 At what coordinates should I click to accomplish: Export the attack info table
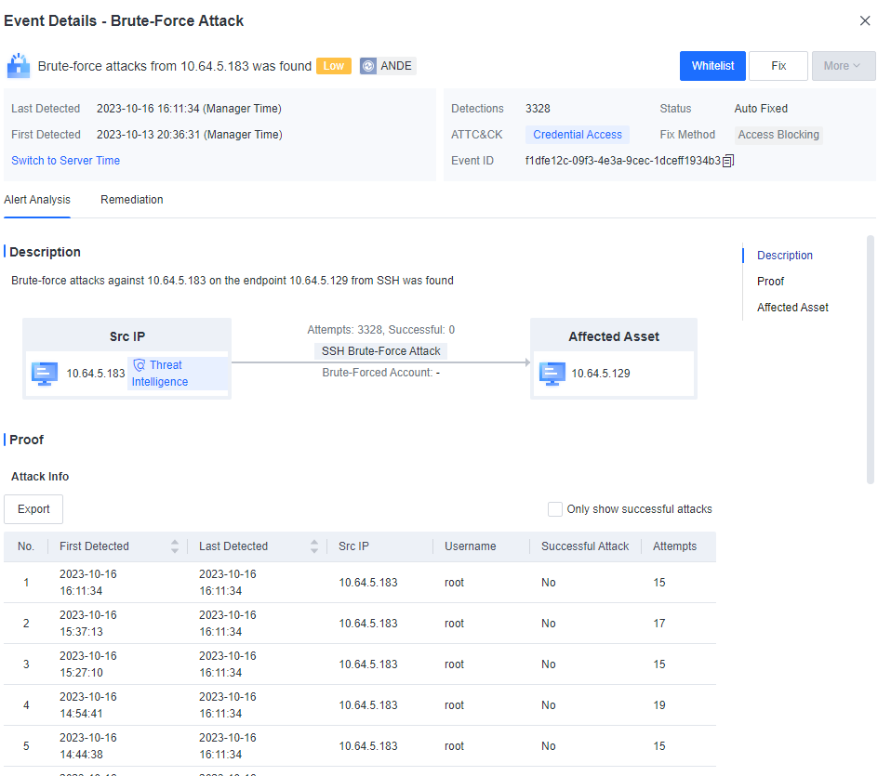click(33, 509)
